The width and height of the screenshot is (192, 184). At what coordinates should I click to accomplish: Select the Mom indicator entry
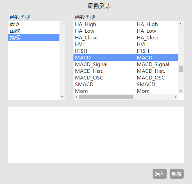pos(126,91)
